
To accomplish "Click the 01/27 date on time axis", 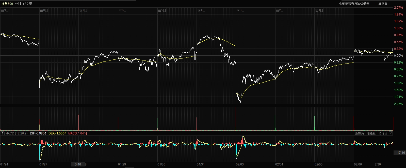I will (x=43, y=164).
